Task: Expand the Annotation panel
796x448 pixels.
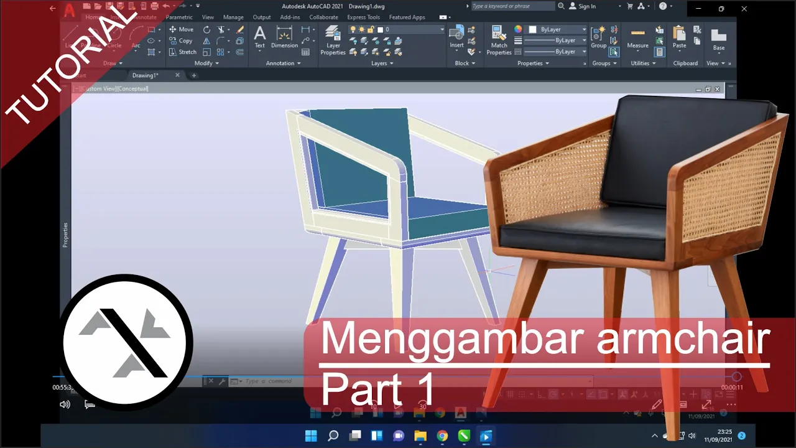Action: point(283,63)
